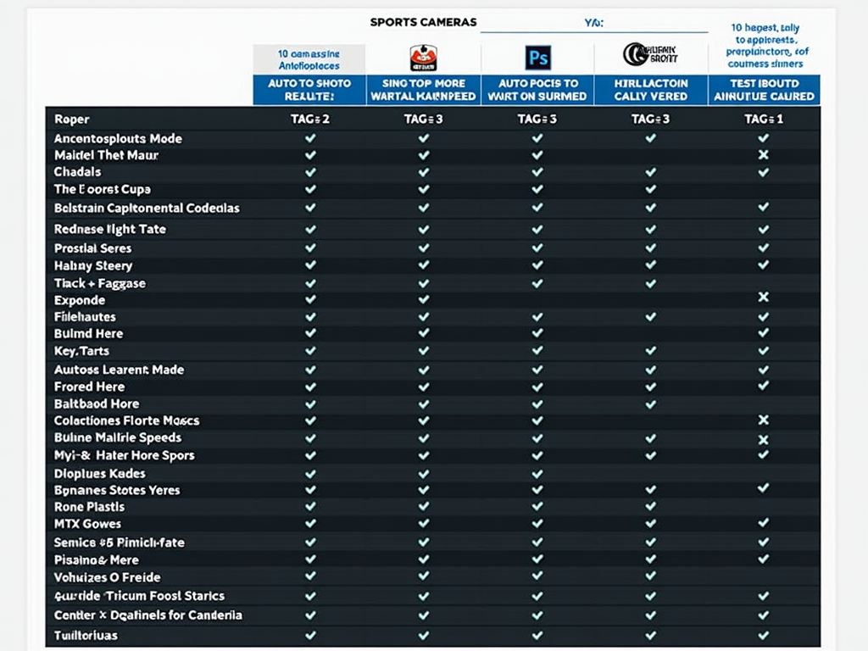Click 'TAG= 1' under Test Iboutd column
The image size is (868, 651).
click(764, 119)
